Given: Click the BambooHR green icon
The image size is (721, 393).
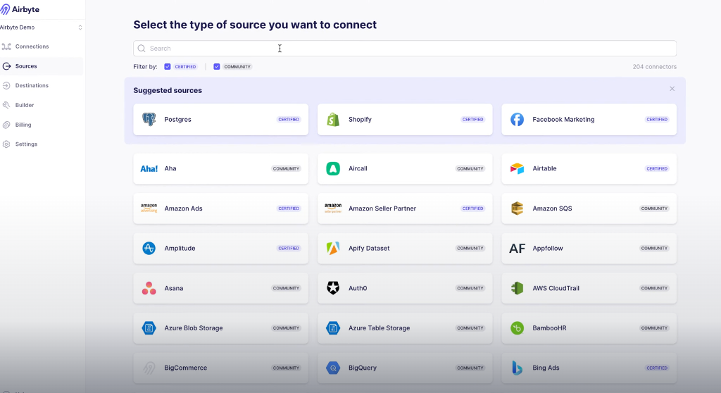Looking at the screenshot, I should tap(517, 328).
